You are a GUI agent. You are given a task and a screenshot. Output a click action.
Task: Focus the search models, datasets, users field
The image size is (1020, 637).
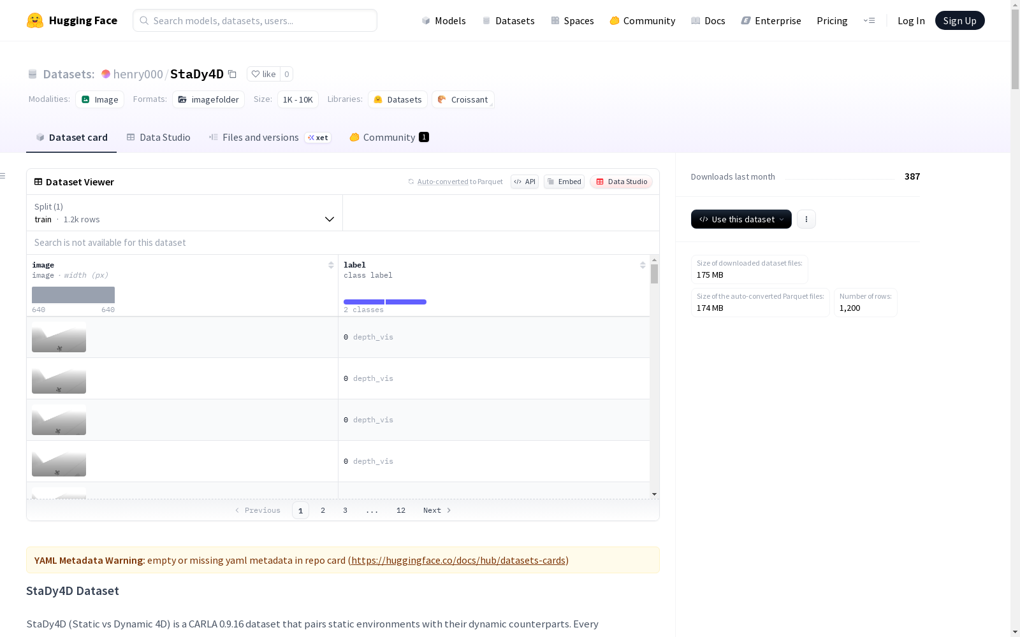click(x=255, y=20)
